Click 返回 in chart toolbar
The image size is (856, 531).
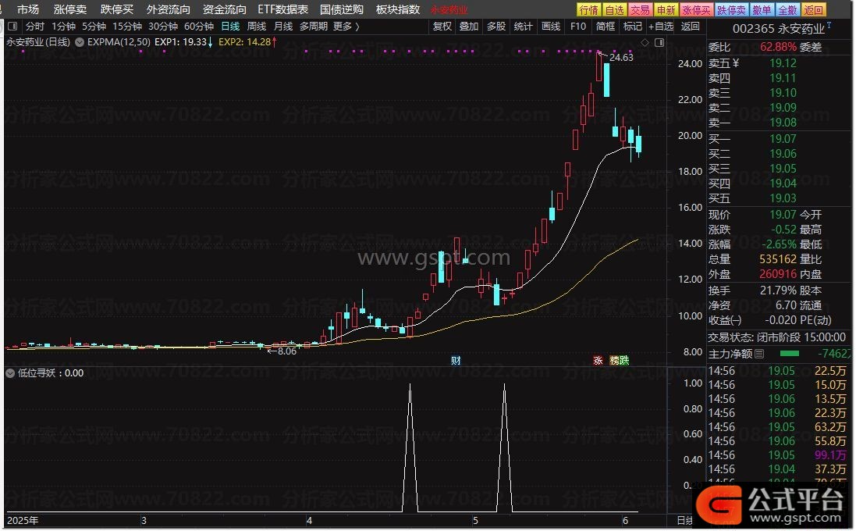691,27
